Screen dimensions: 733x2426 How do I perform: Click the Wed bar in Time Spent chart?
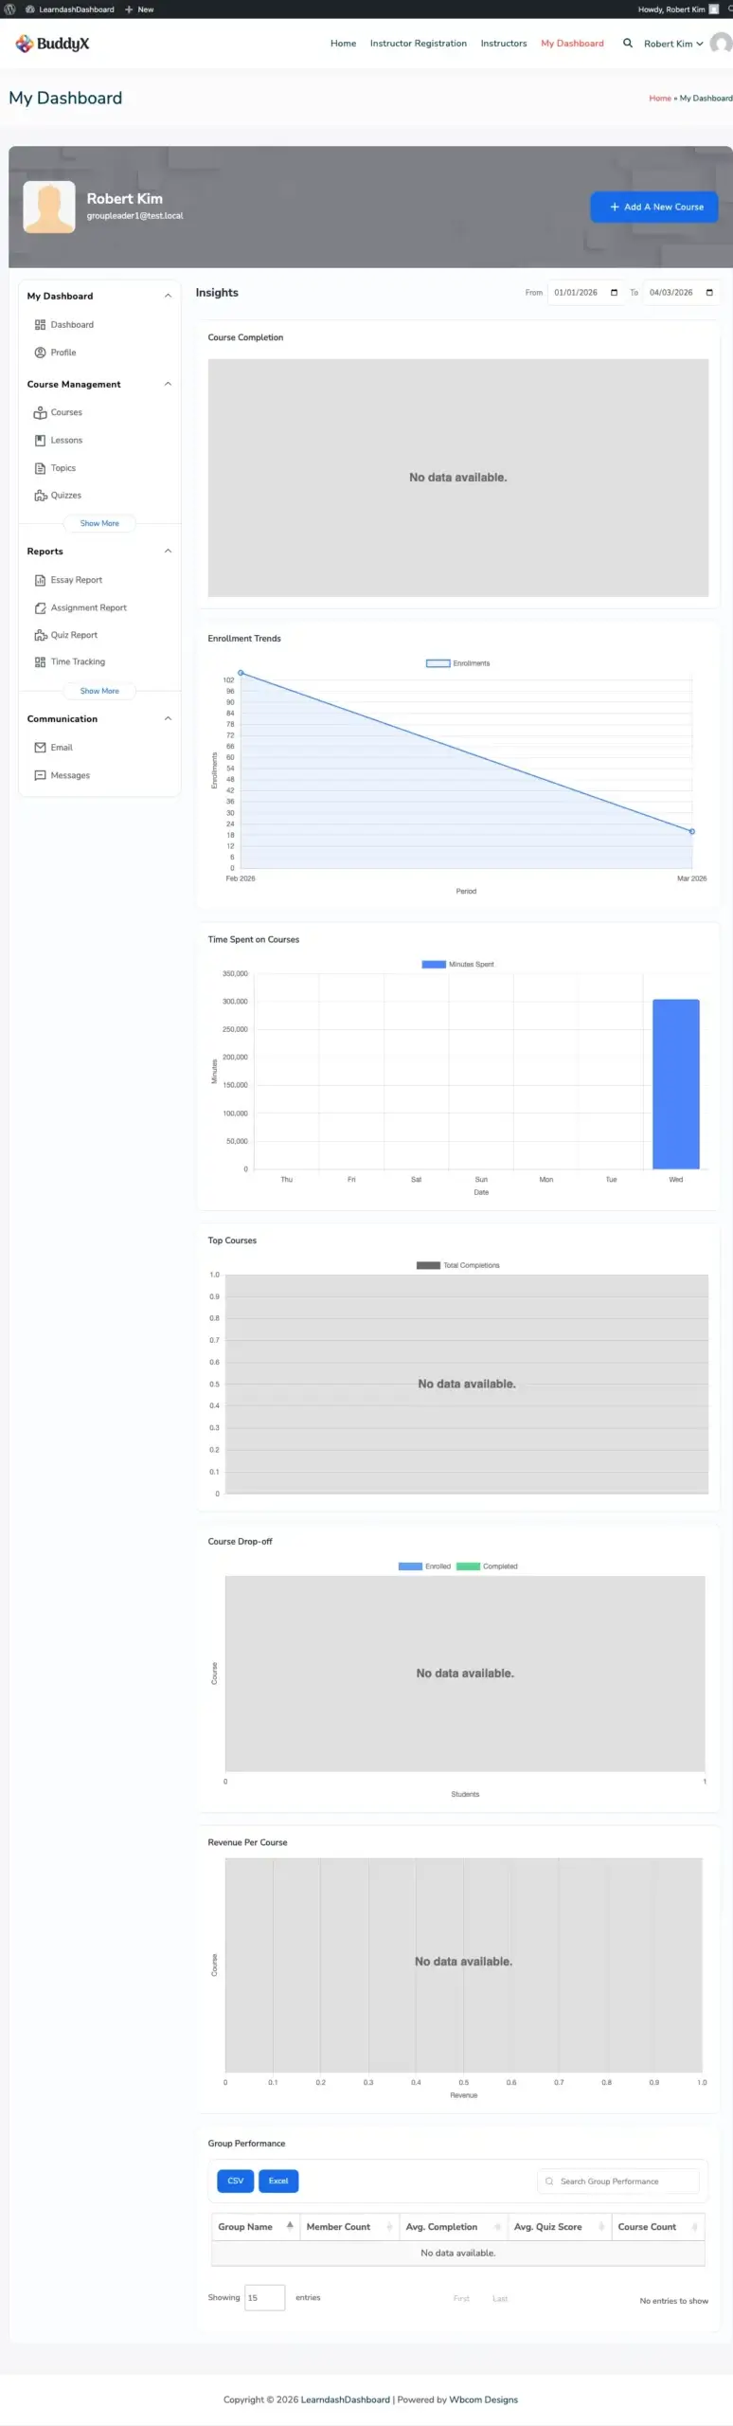coord(676,1084)
